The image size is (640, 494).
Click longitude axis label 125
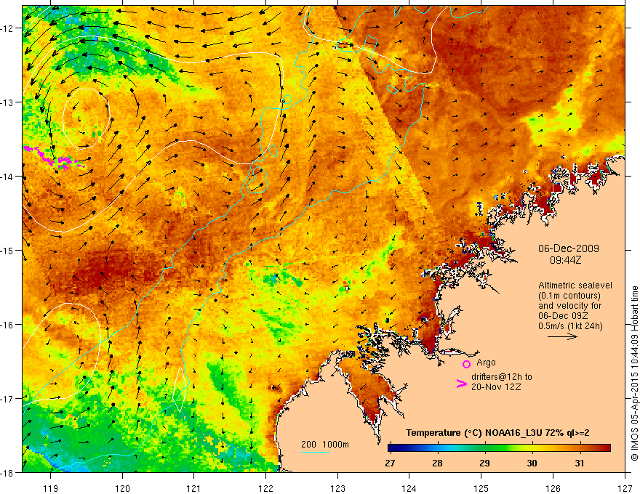click(x=481, y=488)
